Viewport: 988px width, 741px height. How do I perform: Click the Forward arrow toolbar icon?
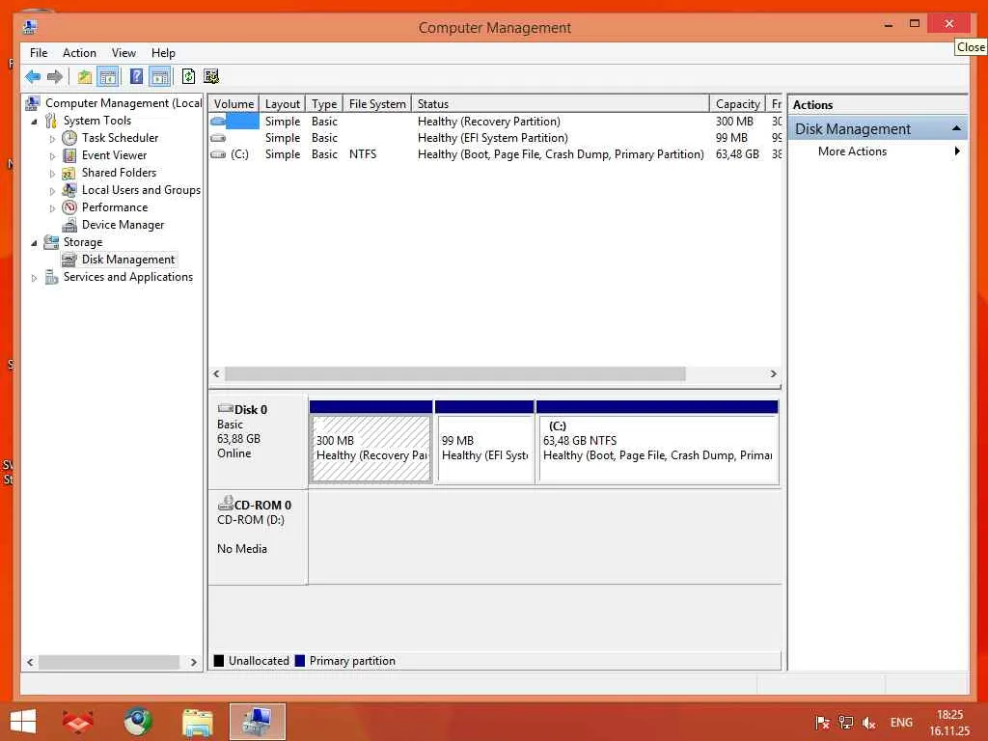(x=55, y=77)
